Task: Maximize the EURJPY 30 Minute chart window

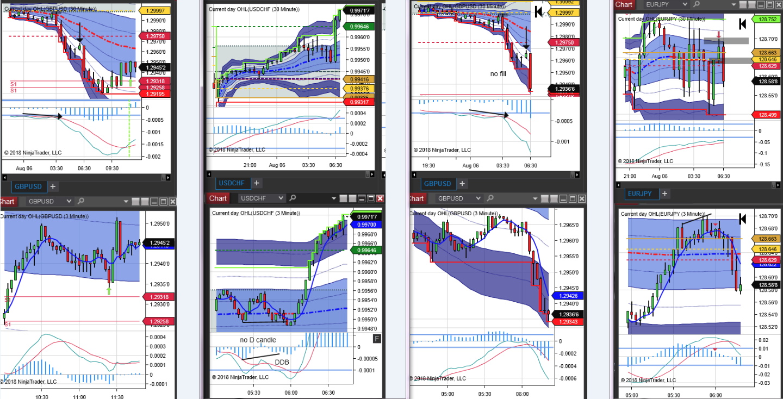Action: click(x=769, y=4)
